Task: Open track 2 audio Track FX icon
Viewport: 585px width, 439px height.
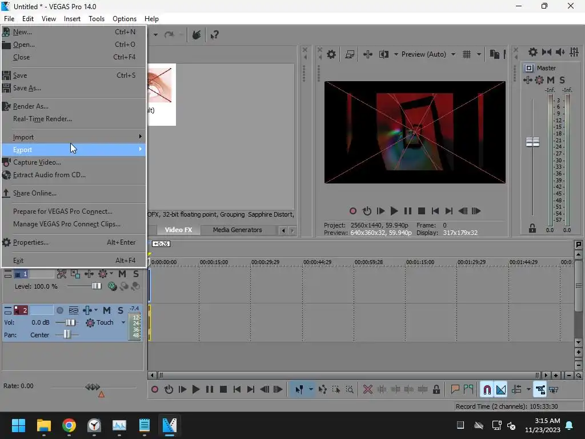Action: click(87, 310)
